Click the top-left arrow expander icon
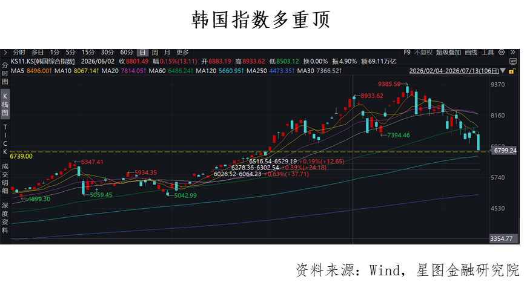The width and height of the screenshot is (524, 285). coord(5,53)
